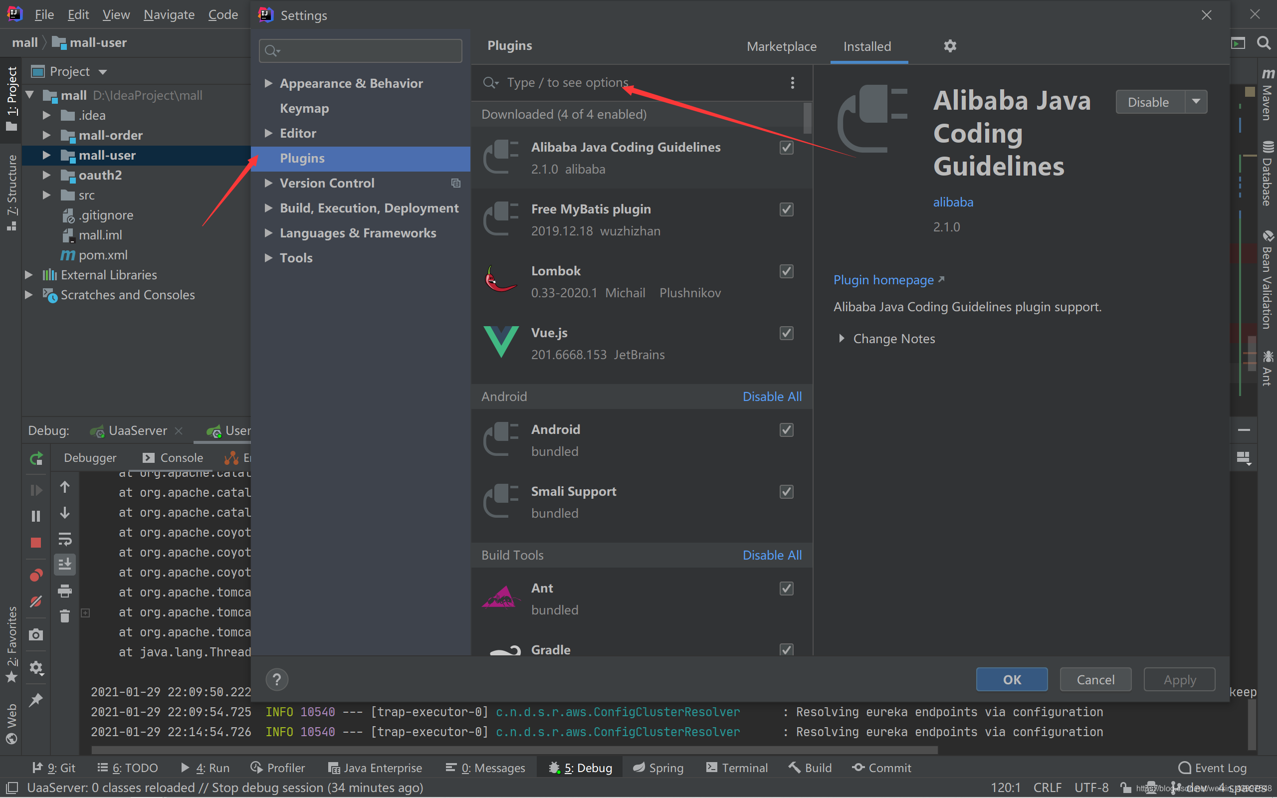This screenshot has height=798, width=1277.
Task: Clear all console output
Action: click(65, 616)
